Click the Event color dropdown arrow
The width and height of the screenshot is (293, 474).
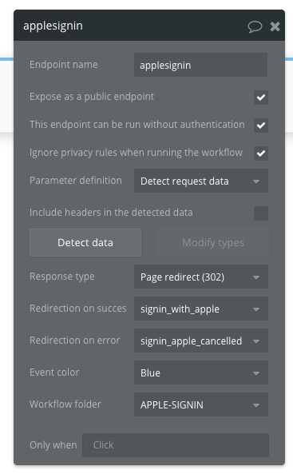[256, 373]
